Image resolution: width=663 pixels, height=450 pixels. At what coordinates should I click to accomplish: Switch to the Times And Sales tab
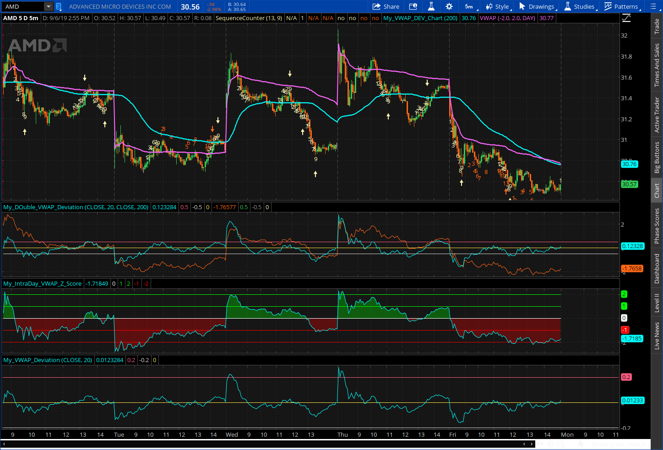(657, 65)
